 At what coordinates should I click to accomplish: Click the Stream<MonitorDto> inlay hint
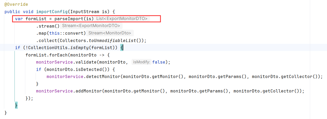[x=110, y=33]
